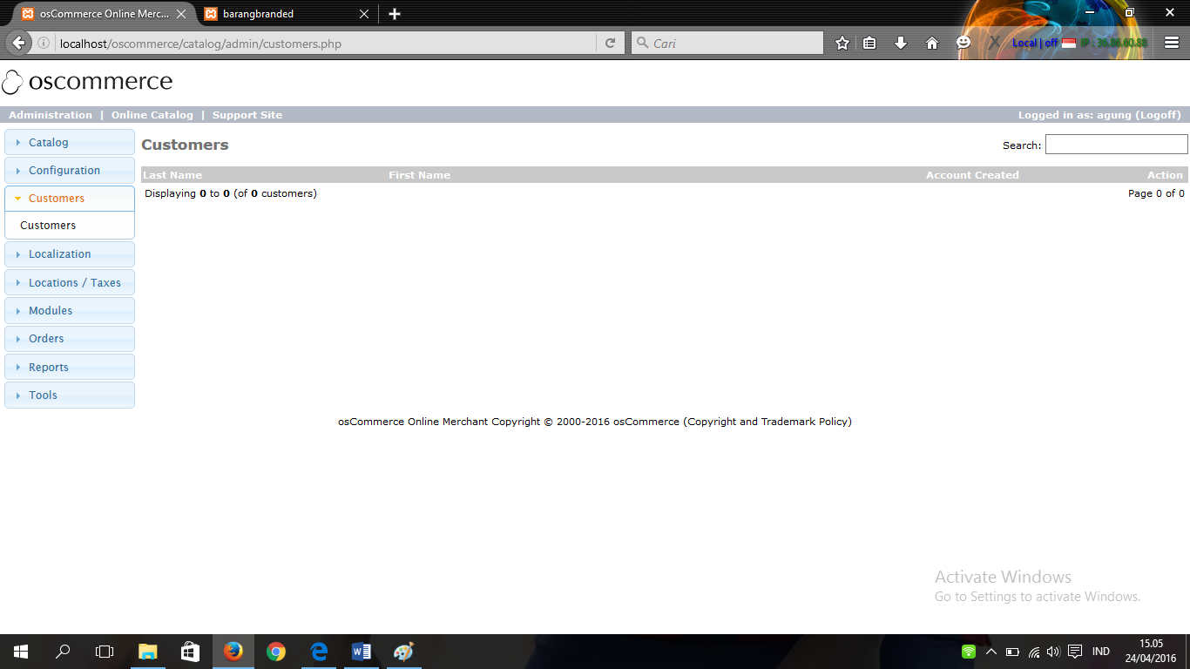Expand the Configuration sidebar section

70,170
